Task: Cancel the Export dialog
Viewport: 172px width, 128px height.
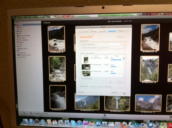Action: pos(114,93)
